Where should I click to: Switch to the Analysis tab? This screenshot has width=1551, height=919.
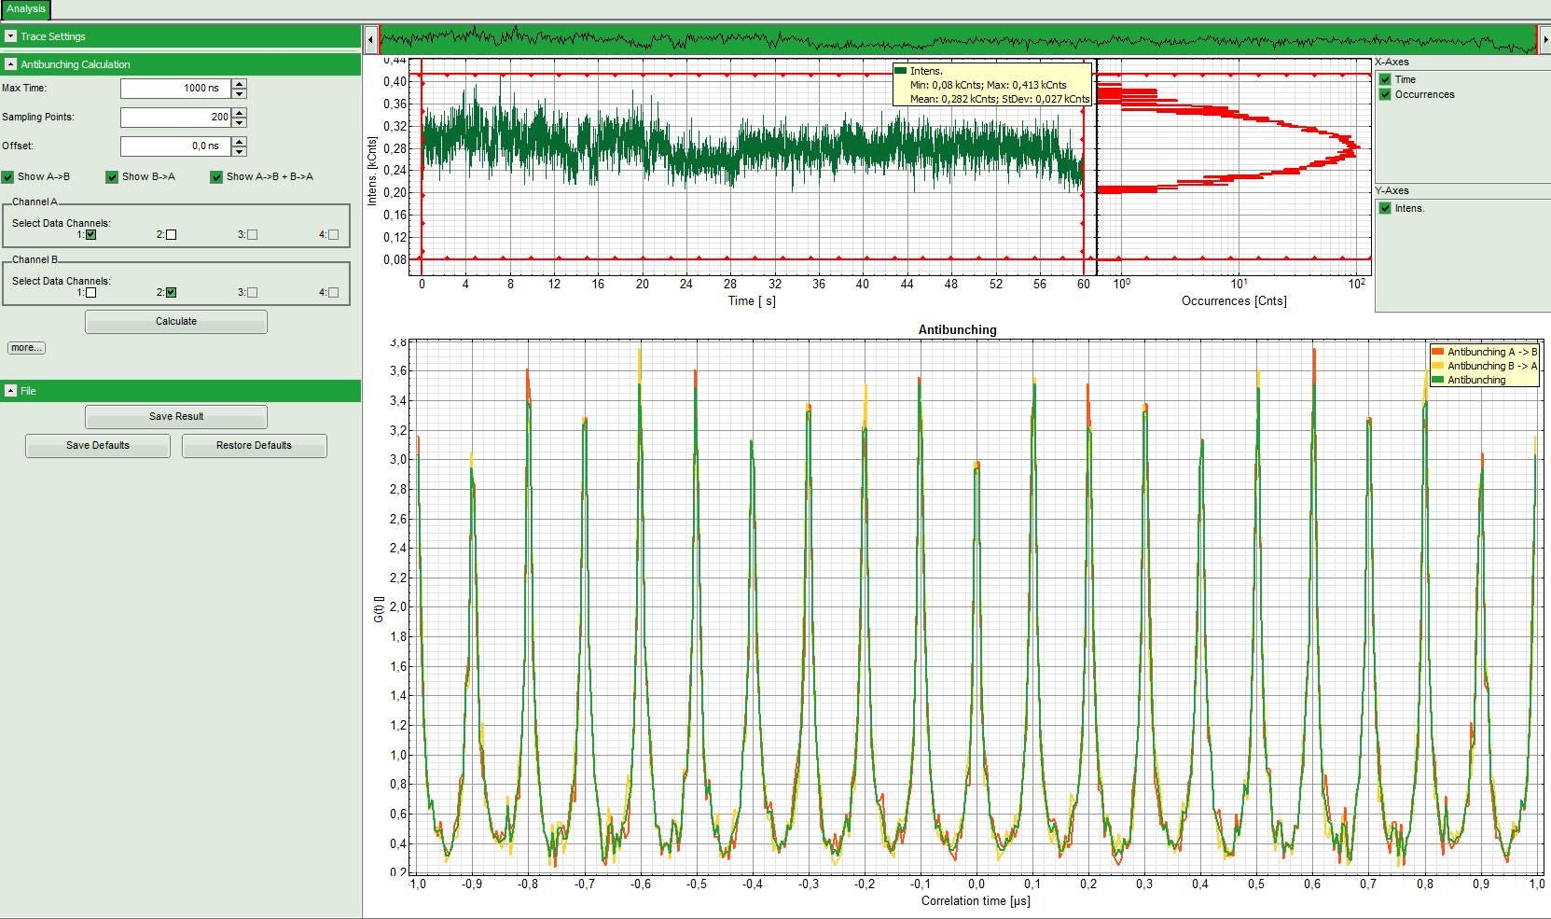coord(25,9)
